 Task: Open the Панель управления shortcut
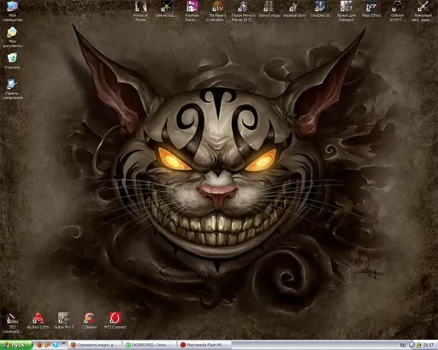point(12,89)
